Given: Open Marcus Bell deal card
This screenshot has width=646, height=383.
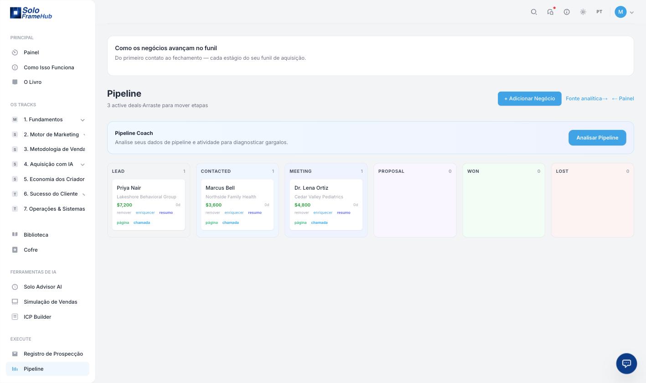Looking at the screenshot, I should (237, 205).
